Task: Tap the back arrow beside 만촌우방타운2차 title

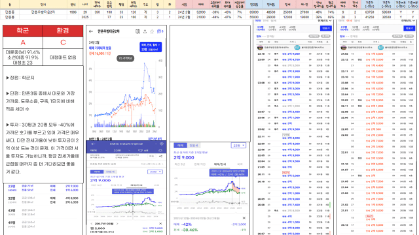Action: 91,31
